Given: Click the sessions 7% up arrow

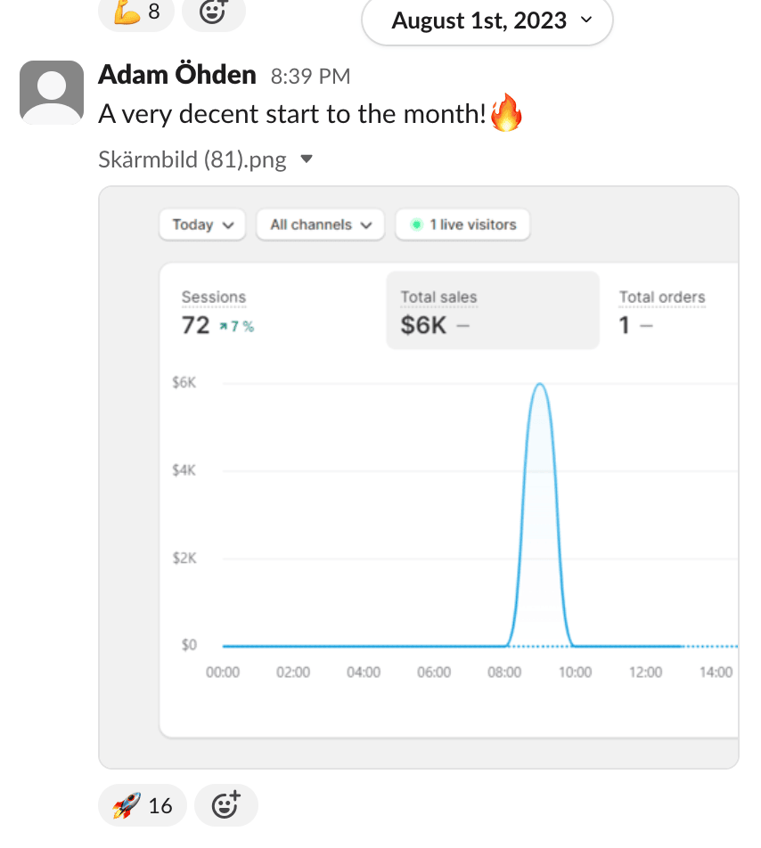Looking at the screenshot, I should point(225,327).
